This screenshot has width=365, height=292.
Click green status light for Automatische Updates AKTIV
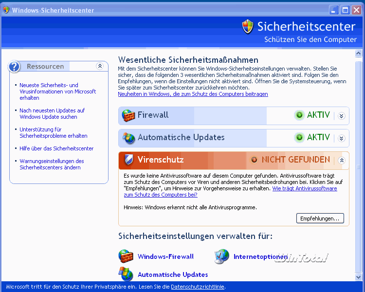(x=299, y=137)
